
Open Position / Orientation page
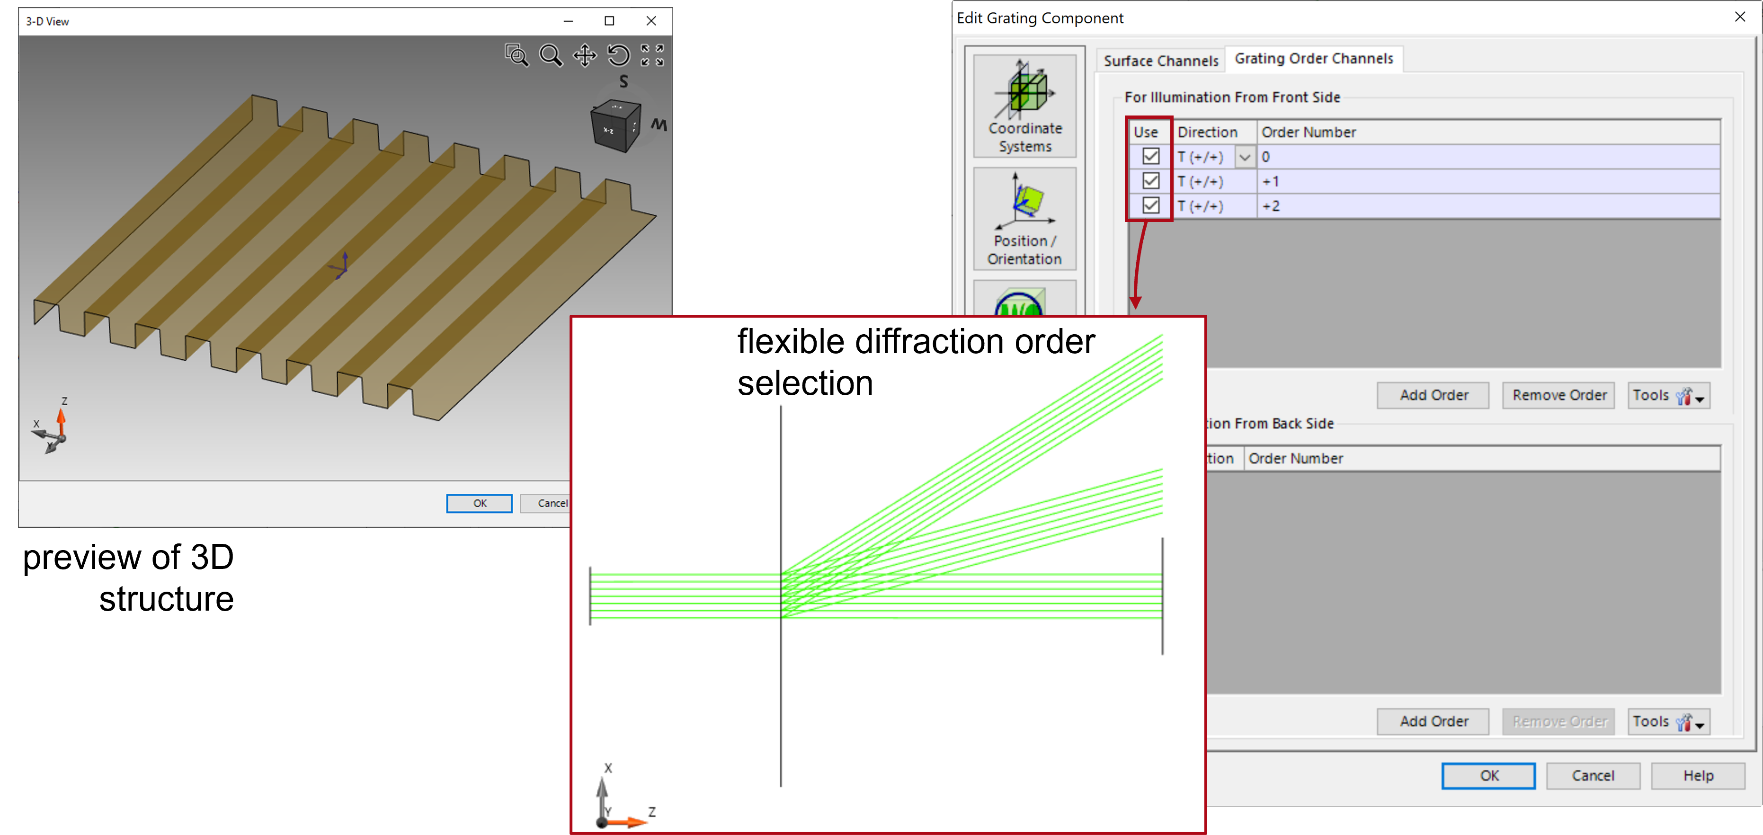pyautogui.click(x=1024, y=219)
